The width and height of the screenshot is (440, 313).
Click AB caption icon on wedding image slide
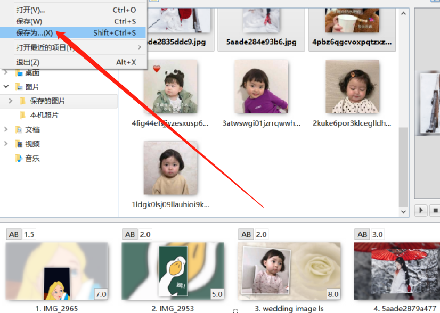tap(246, 235)
